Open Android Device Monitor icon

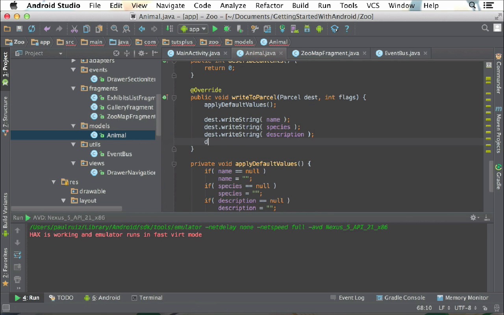click(x=319, y=29)
